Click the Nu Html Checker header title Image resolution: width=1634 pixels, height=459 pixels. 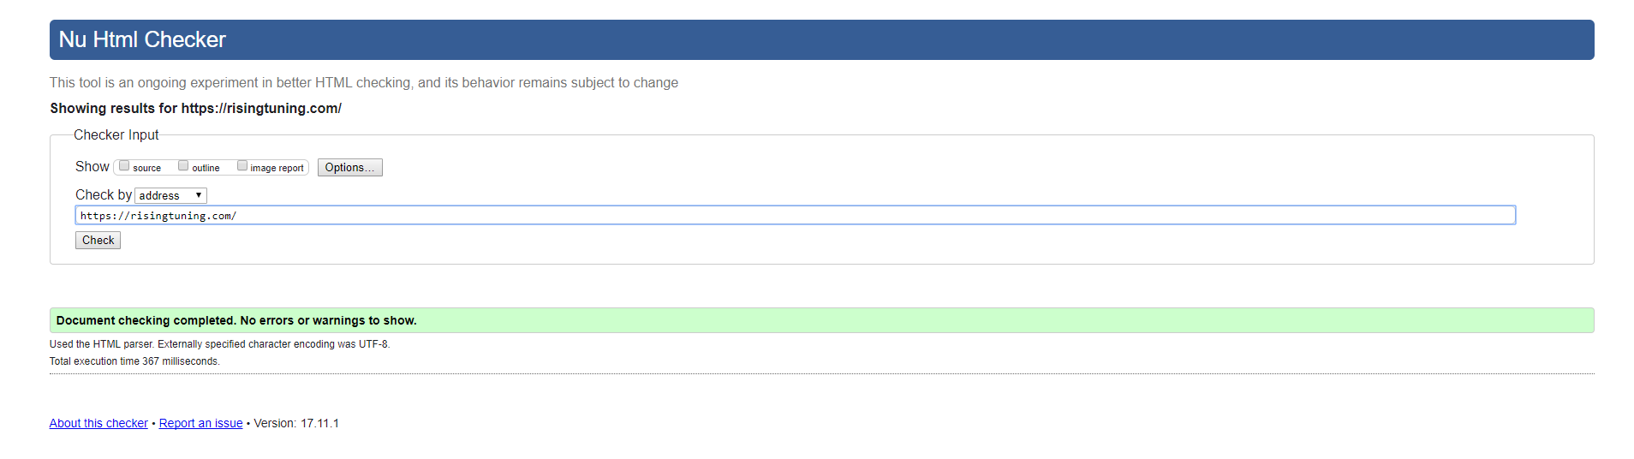coord(142,40)
